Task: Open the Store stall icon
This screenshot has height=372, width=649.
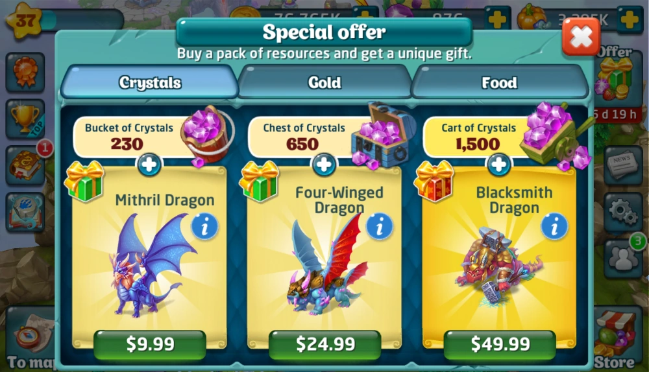Action: [618, 339]
